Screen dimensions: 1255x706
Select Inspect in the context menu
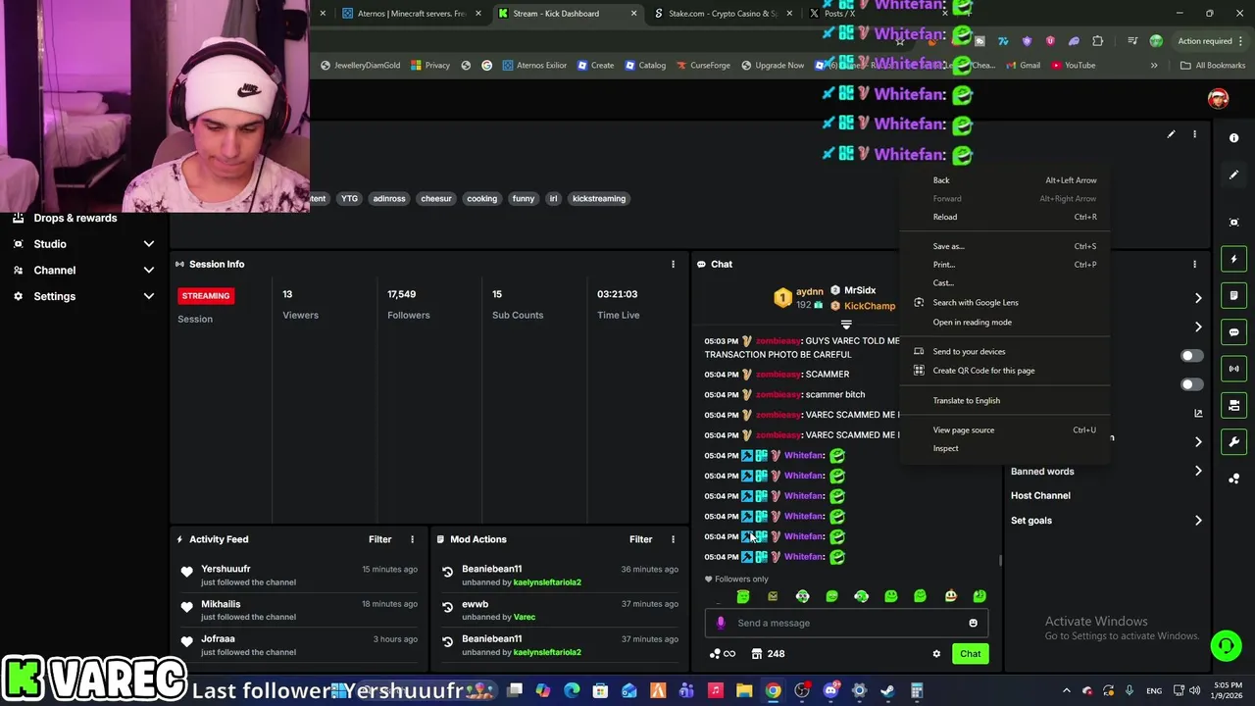click(1006, 448)
